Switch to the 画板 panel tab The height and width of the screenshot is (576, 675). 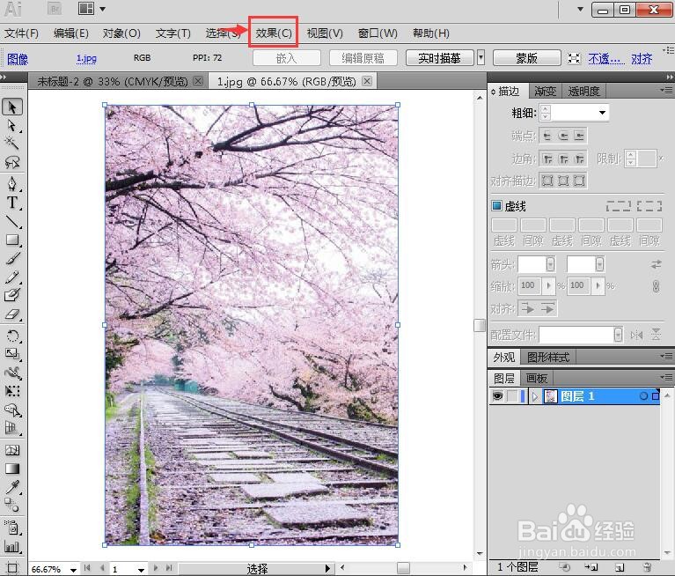(x=536, y=378)
